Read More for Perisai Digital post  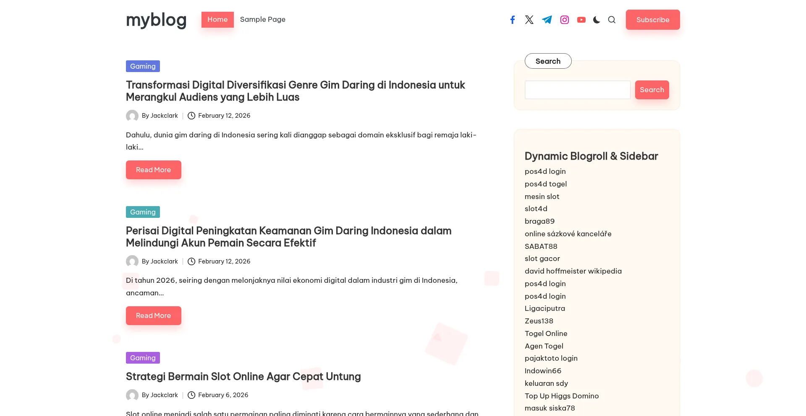pos(154,315)
